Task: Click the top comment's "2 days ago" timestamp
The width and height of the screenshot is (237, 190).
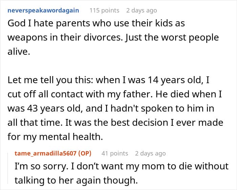Action: [142, 10]
